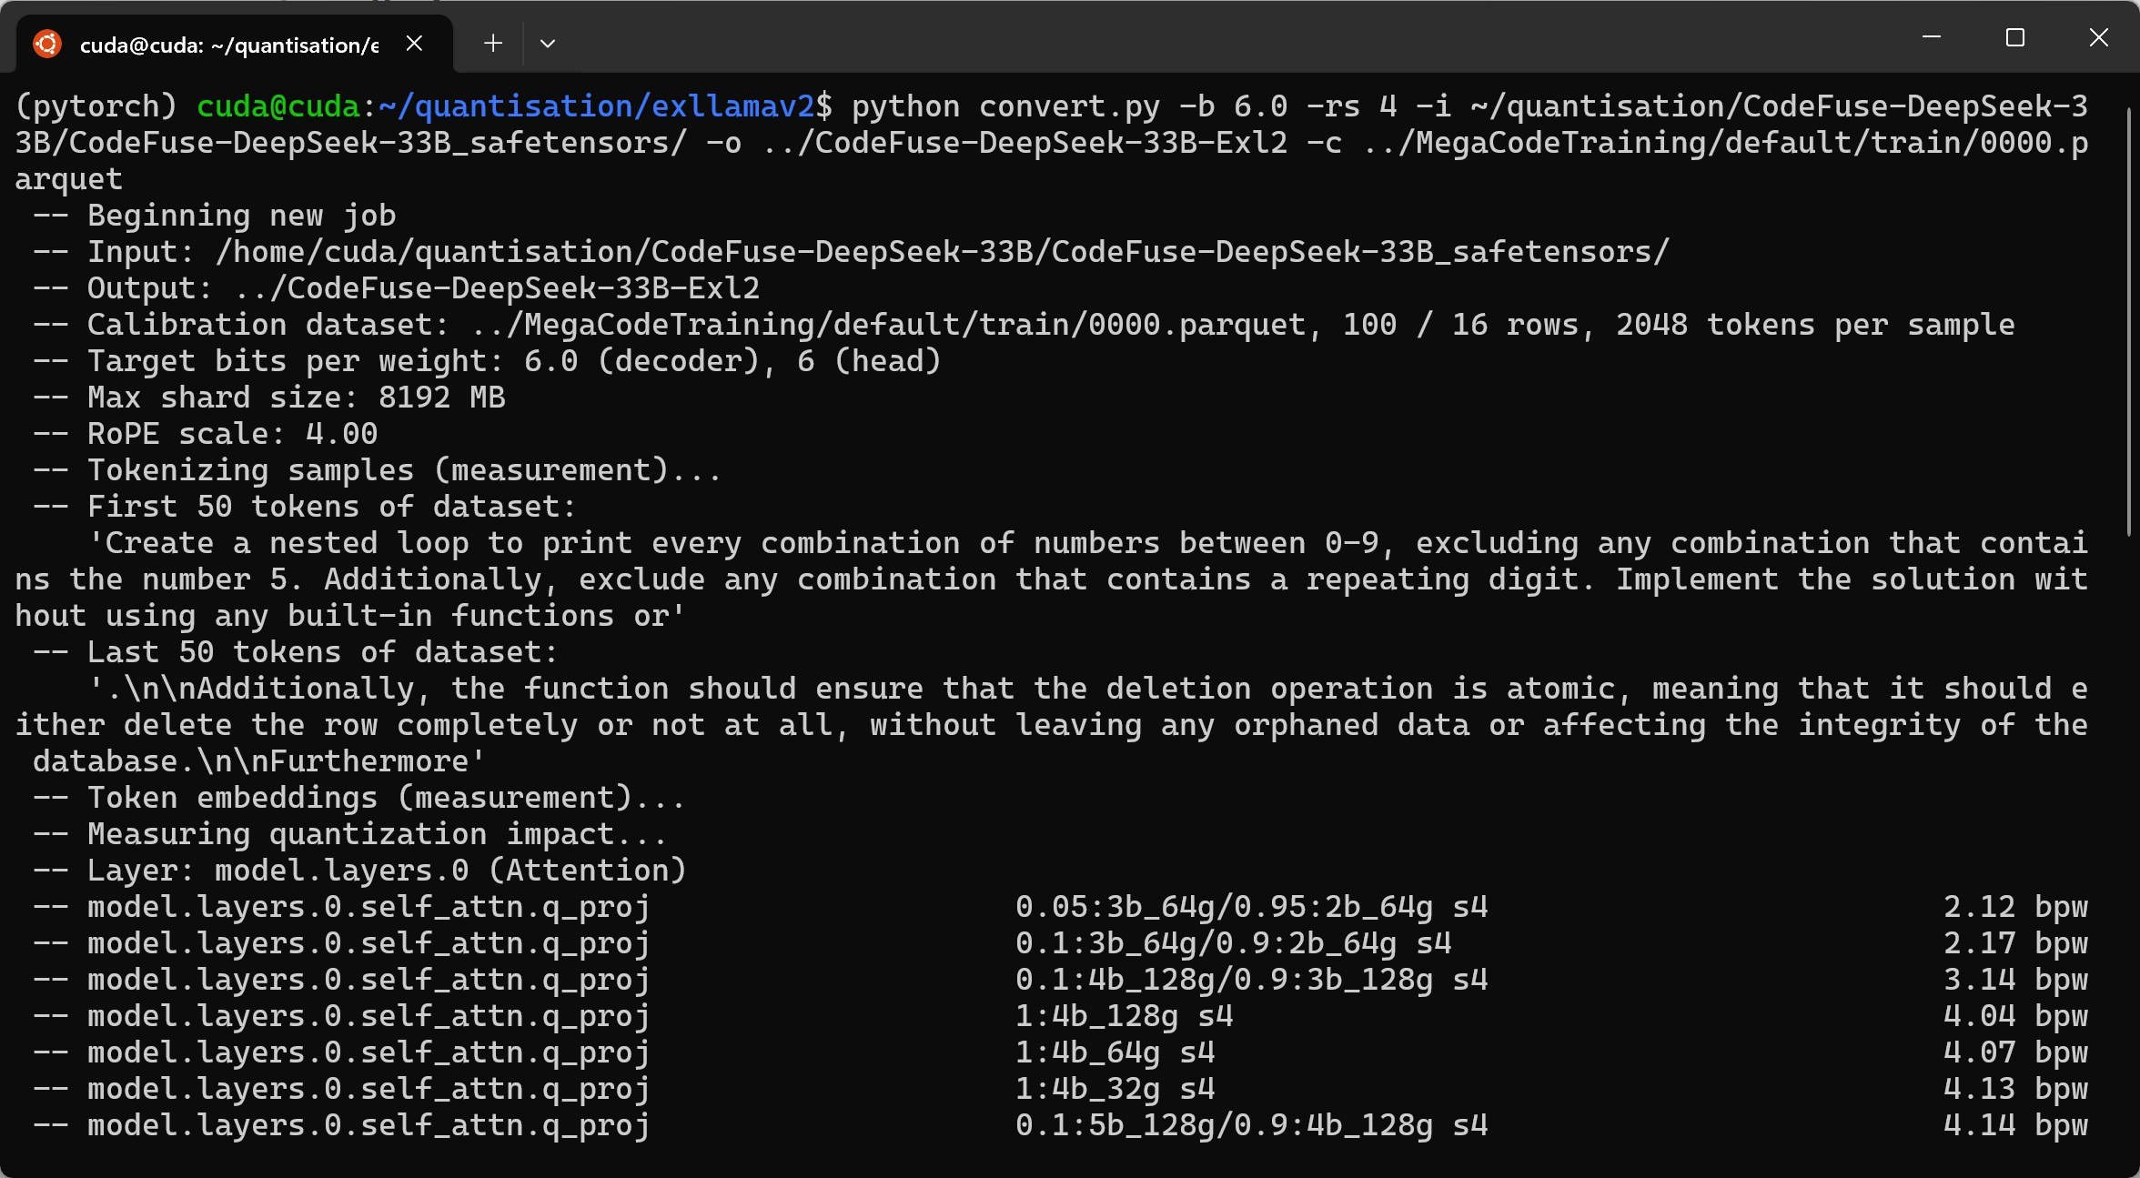Click the '-- Calibration dataset:' line
The height and width of the screenshot is (1178, 2140).
tap(1025, 325)
